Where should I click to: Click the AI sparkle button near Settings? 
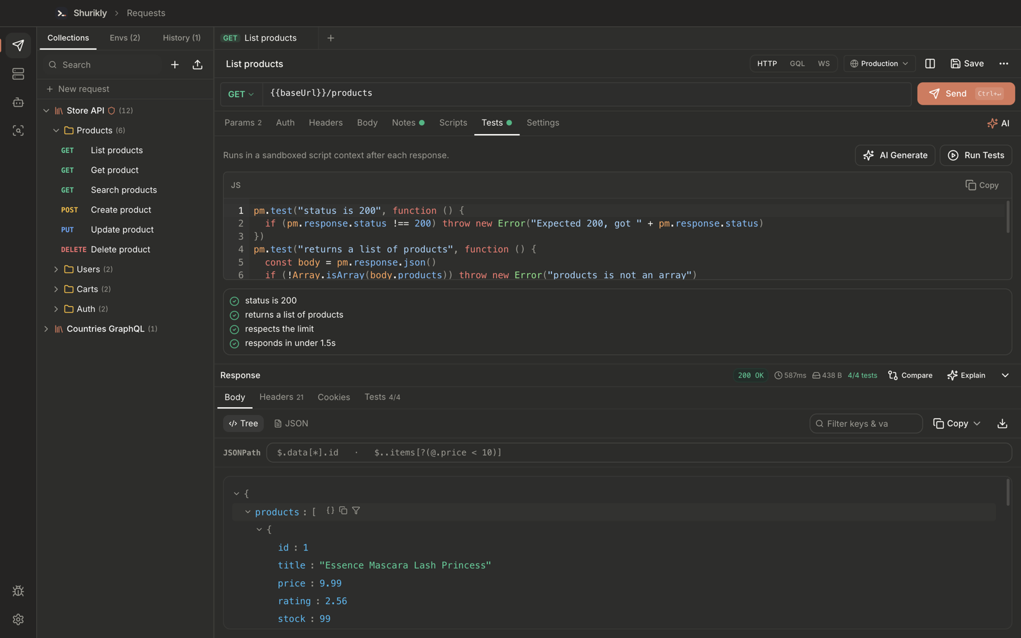point(998,123)
